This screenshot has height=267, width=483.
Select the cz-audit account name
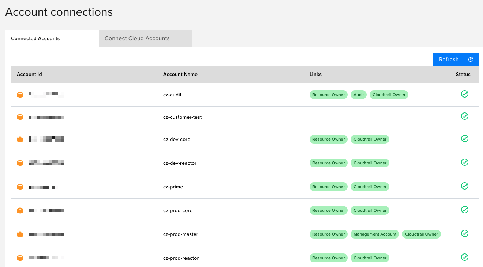click(x=172, y=95)
